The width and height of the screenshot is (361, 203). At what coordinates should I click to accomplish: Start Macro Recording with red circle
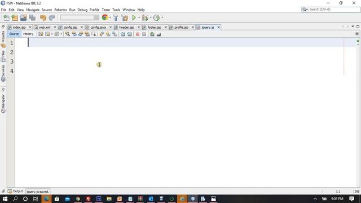pyautogui.click(x=138, y=34)
